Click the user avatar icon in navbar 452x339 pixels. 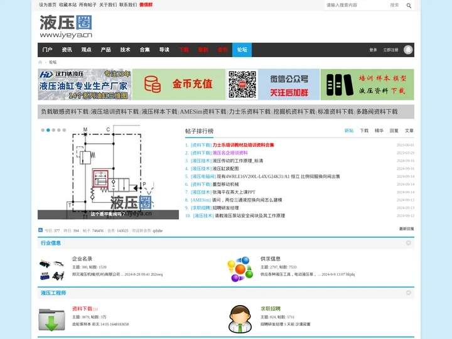point(408,50)
